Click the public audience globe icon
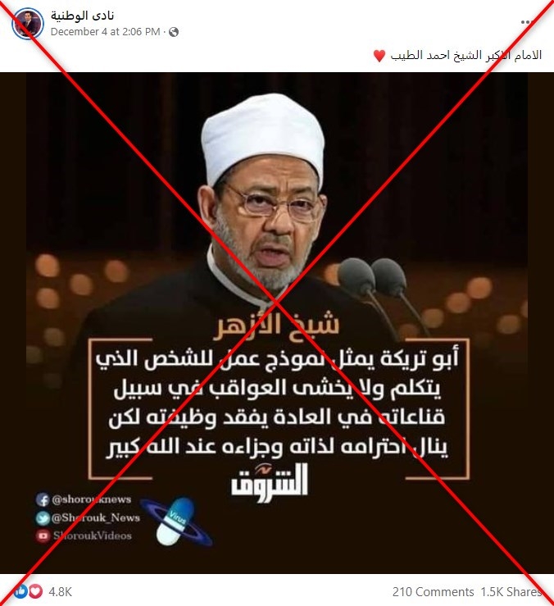554x606 pixels. click(174, 32)
